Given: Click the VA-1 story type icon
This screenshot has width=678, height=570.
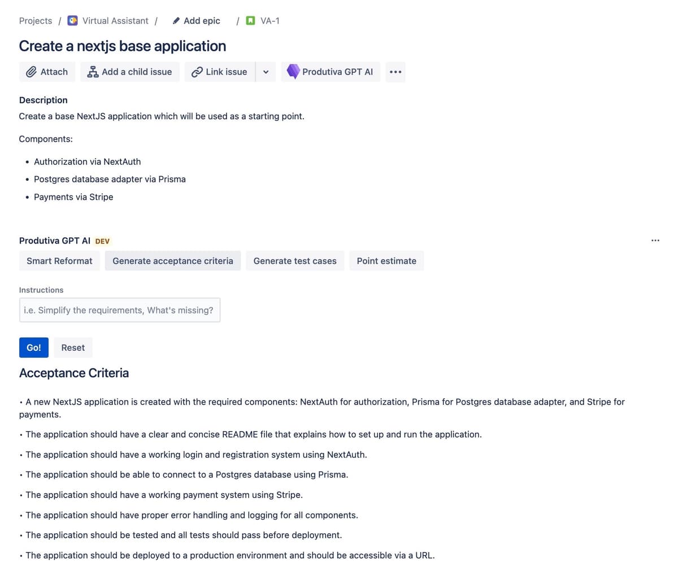Looking at the screenshot, I should coord(250,20).
